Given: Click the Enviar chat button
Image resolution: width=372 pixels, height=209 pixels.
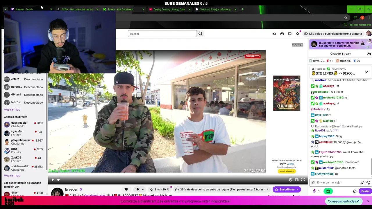Looking at the screenshot, I should pyautogui.click(x=365, y=191).
